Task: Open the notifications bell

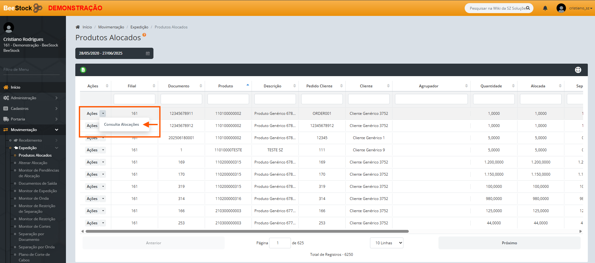Action: tap(545, 8)
